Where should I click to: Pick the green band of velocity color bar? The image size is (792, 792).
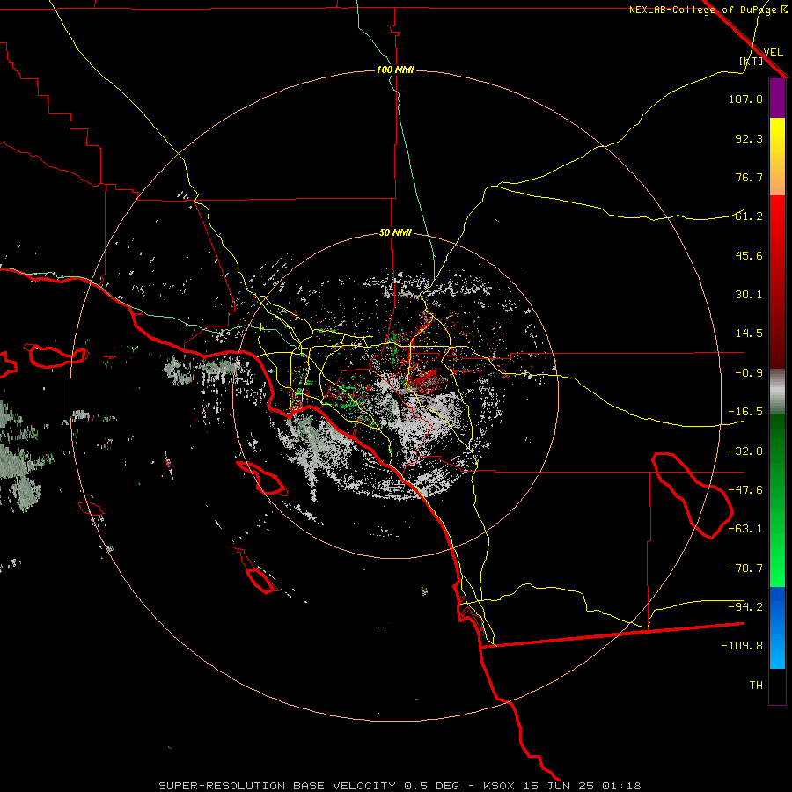(777, 501)
